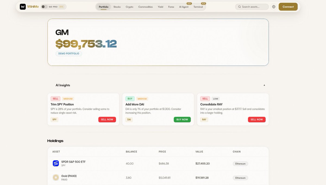326x185 pixels.
Task: Click the Ethereum chain badge for PAXG
Action: [240, 178]
